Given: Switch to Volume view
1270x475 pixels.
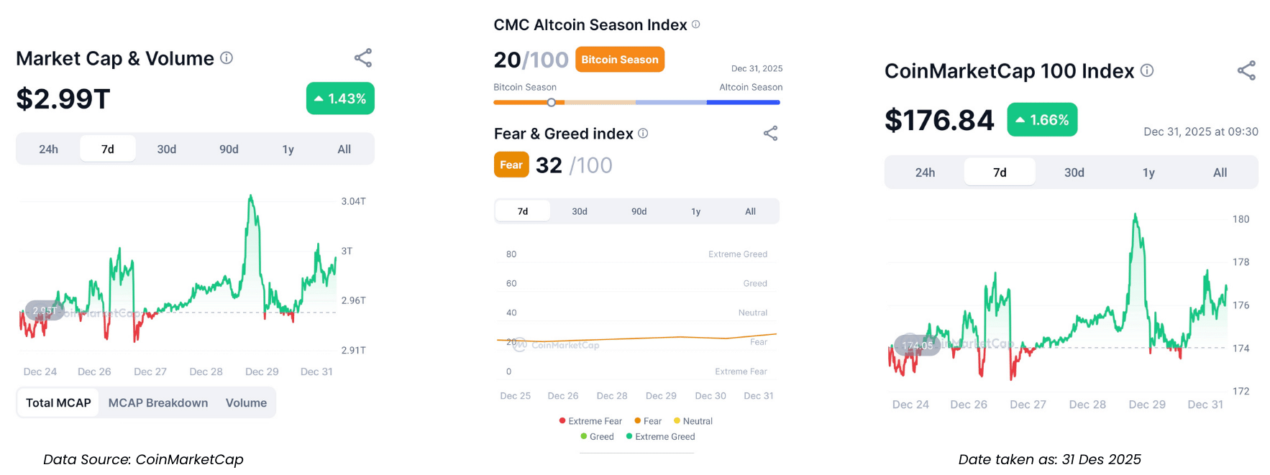Looking at the screenshot, I should click(246, 403).
